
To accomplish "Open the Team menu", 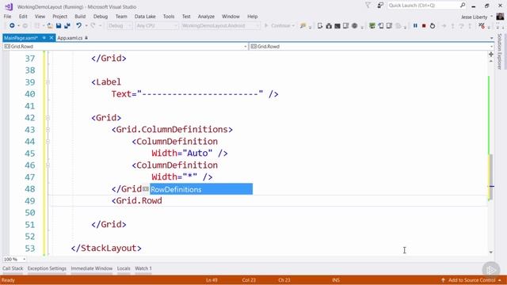I will pos(121,16).
